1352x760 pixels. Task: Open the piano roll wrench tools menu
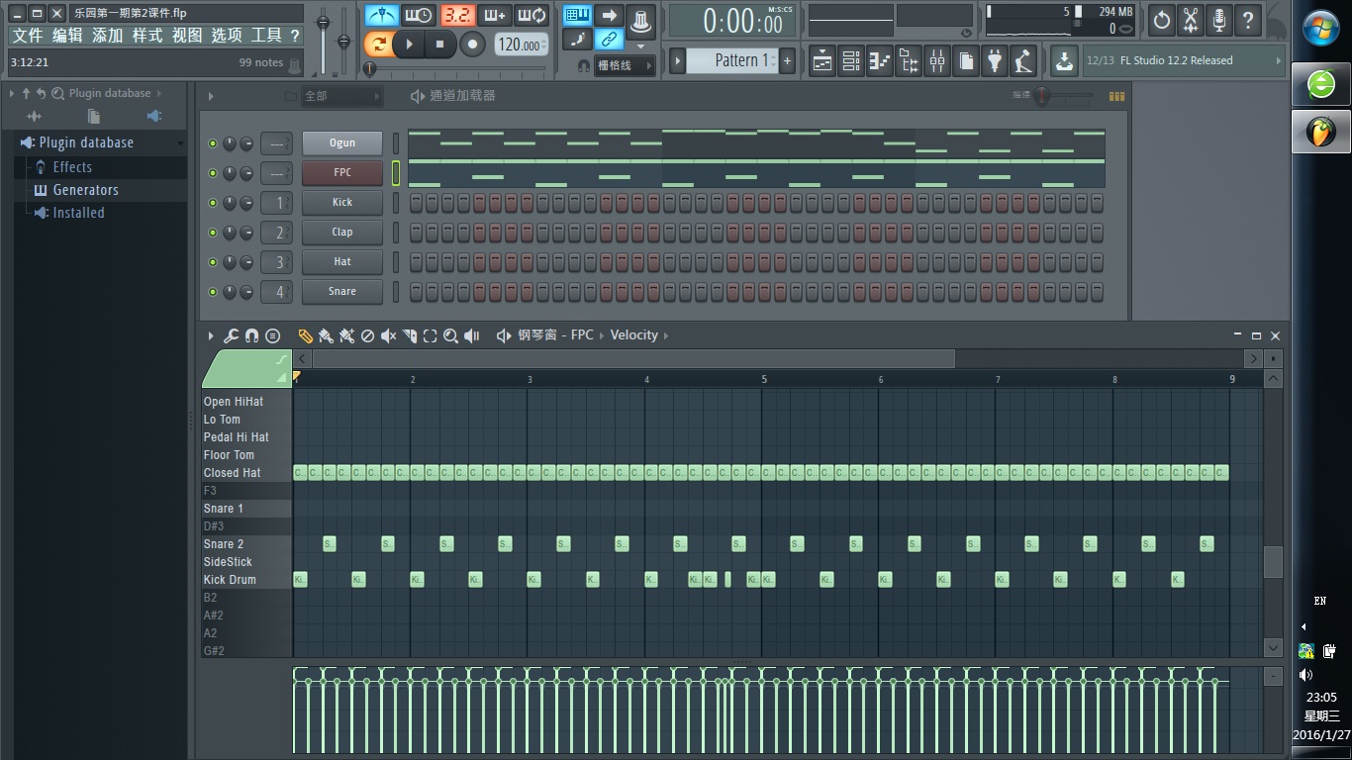(x=231, y=335)
